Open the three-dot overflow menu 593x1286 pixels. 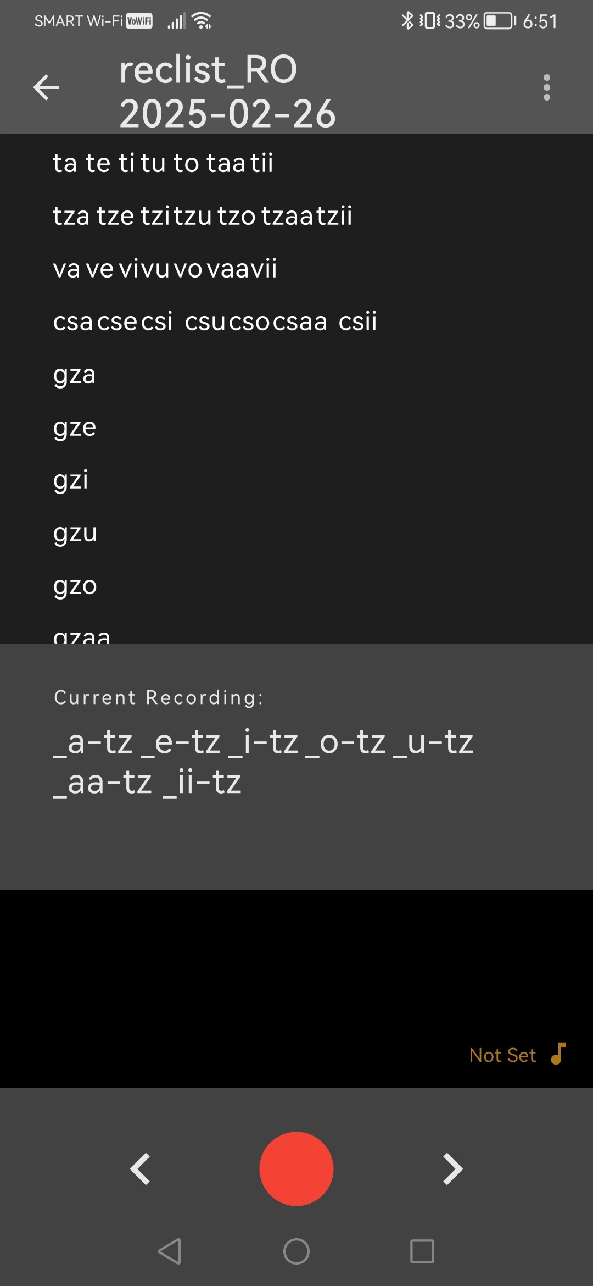(x=546, y=88)
